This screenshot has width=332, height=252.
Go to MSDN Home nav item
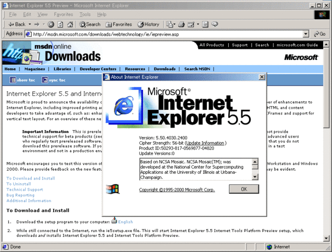point(10,69)
